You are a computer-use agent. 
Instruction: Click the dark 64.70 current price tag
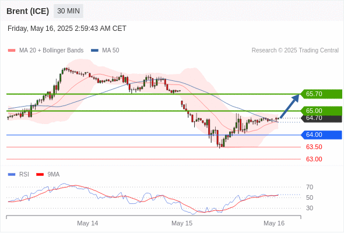pyautogui.click(x=321, y=119)
